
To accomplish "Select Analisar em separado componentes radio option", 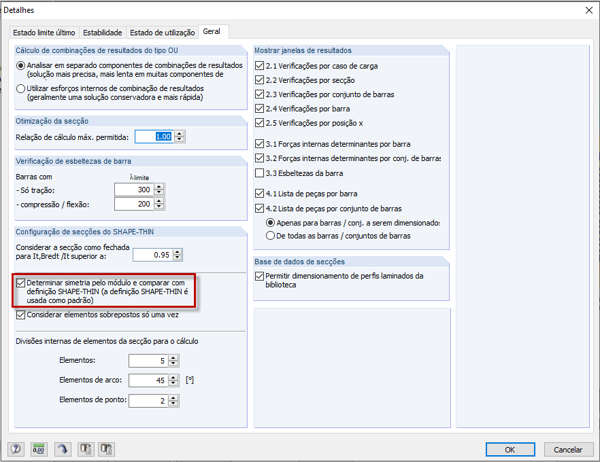I will pos(20,66).
